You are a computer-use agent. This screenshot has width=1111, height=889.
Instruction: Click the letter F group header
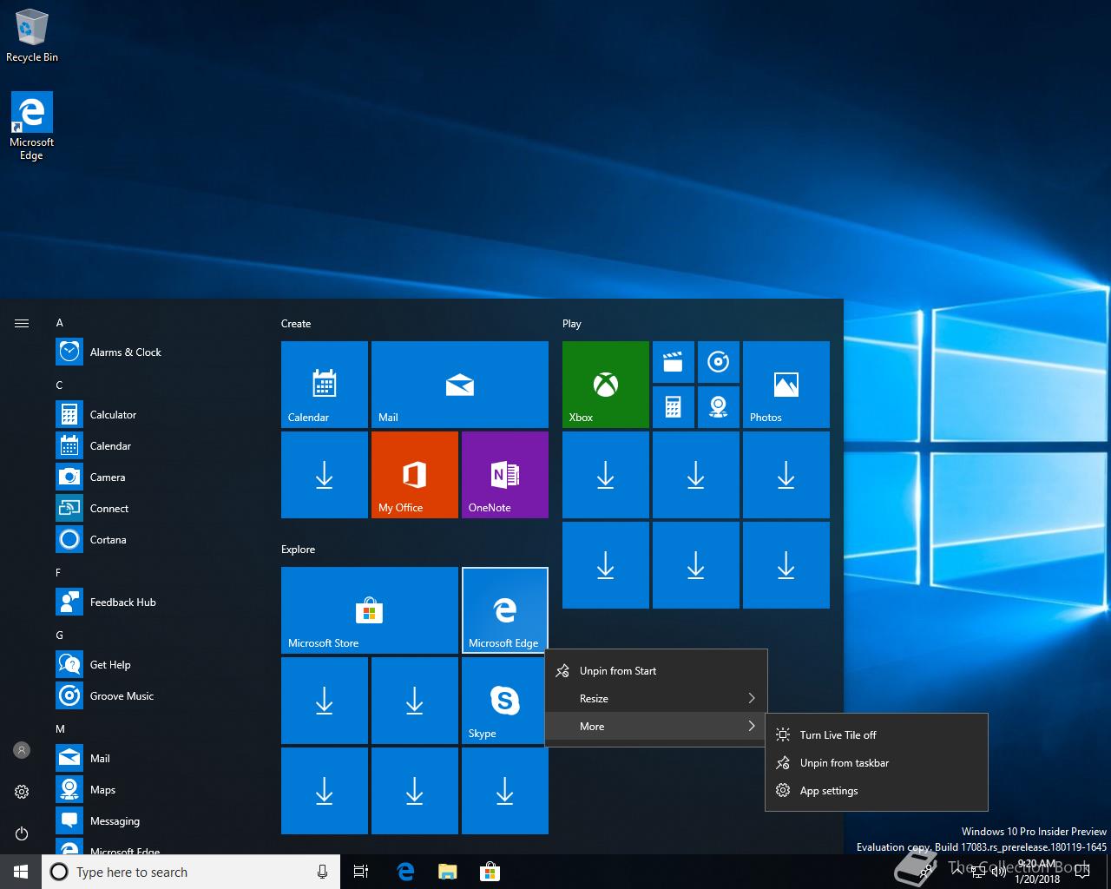59,573
